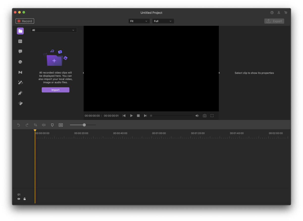The image size is (303, 221).
Task: Take a snapshot with camera icon
Action: 205,116
